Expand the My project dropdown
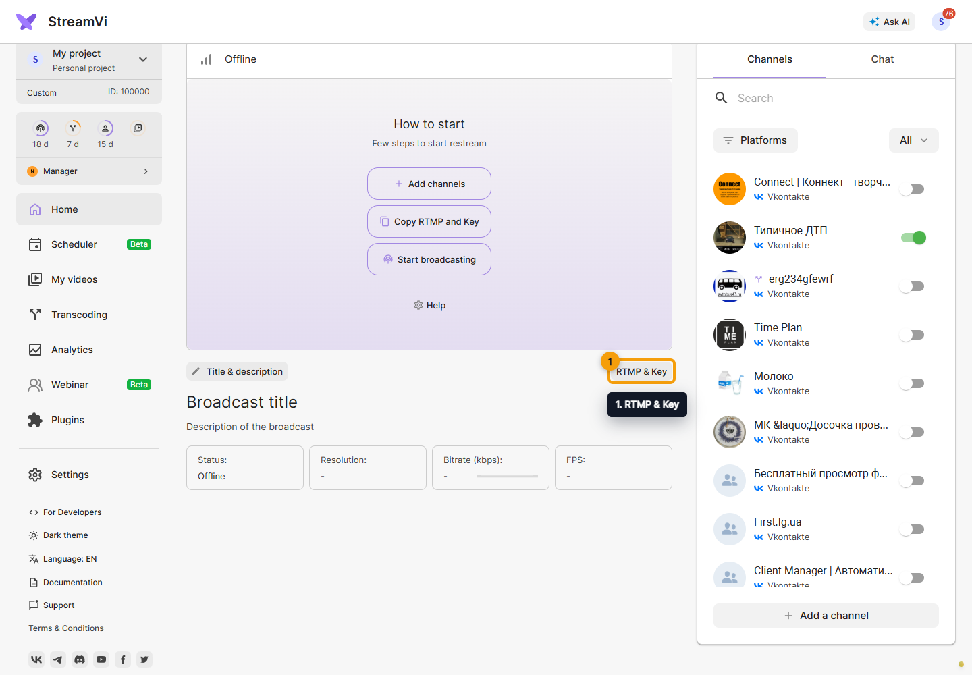 [143, 59]
